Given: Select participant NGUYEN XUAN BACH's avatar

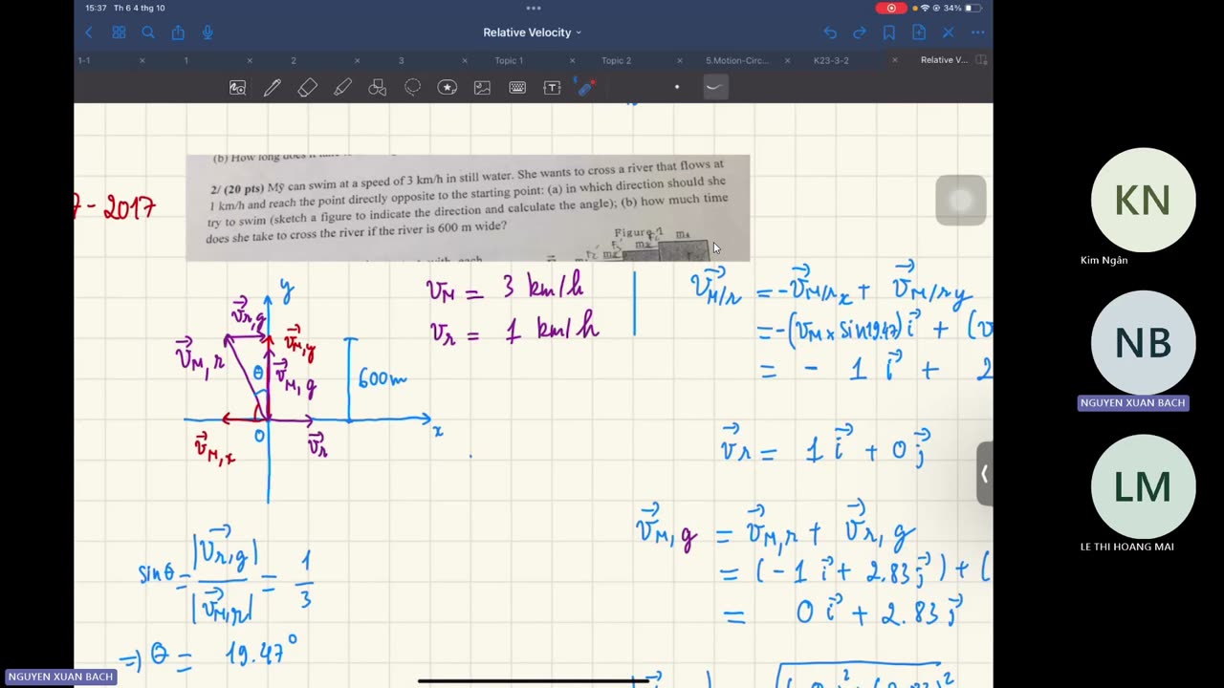Looking at the screenshot, I should [x=1143, y=343].
